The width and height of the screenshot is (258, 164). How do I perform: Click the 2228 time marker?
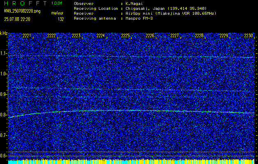point(199,36)
